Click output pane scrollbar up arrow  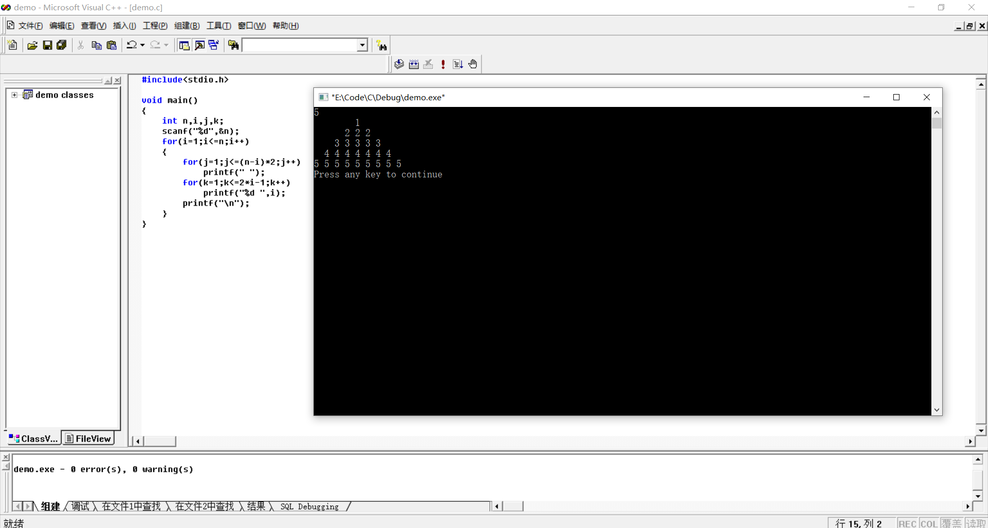978,460
